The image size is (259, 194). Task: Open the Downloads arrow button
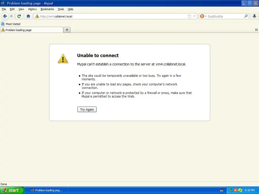254,16
